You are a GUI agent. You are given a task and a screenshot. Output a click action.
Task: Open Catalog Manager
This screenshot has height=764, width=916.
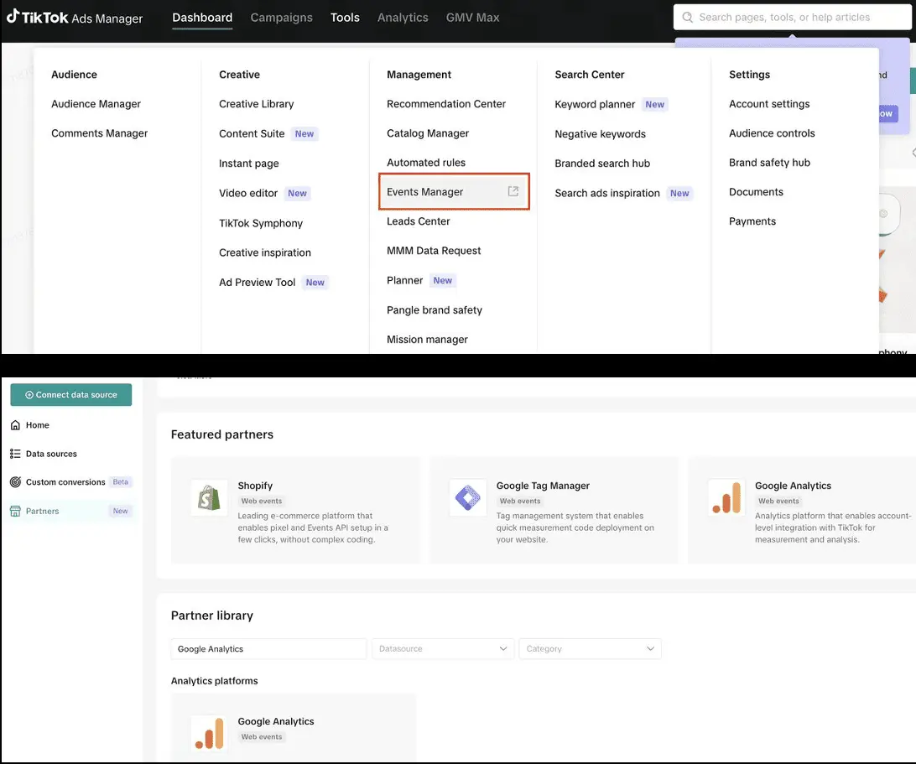(428, 133)
